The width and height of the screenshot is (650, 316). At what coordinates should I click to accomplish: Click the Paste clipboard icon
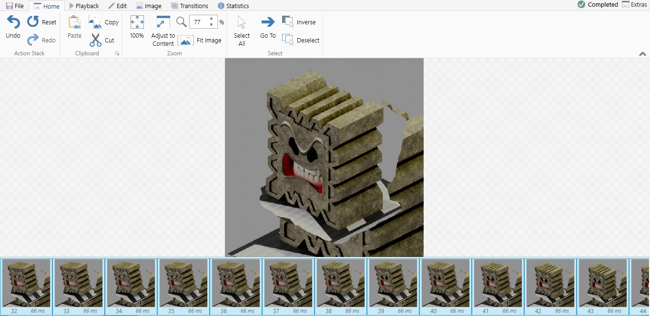(74, 22)
